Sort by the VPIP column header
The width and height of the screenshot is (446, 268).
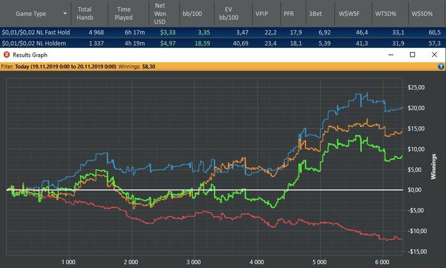[262, 13]
